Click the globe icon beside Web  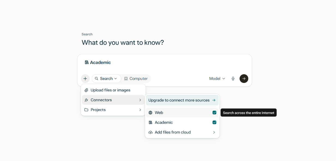(x=150, y=113)
